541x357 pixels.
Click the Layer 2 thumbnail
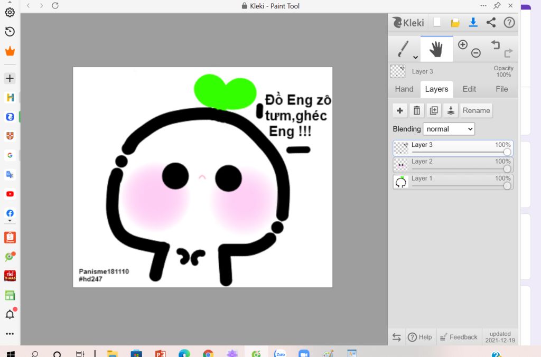tap(401, 165)
